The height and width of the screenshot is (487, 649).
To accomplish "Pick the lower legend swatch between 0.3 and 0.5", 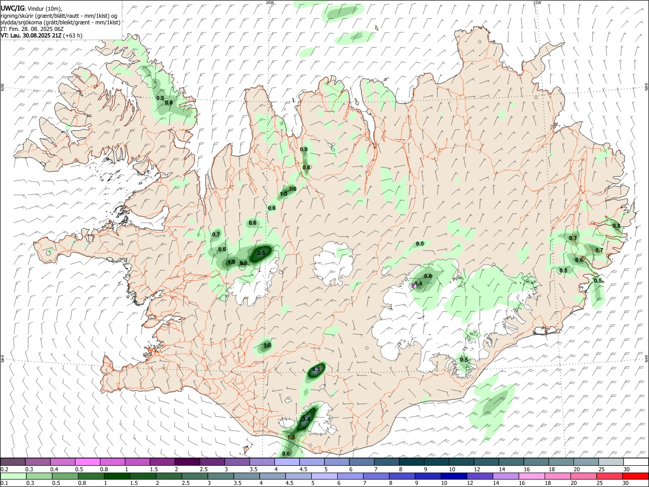I will click(x=39, y=476).
